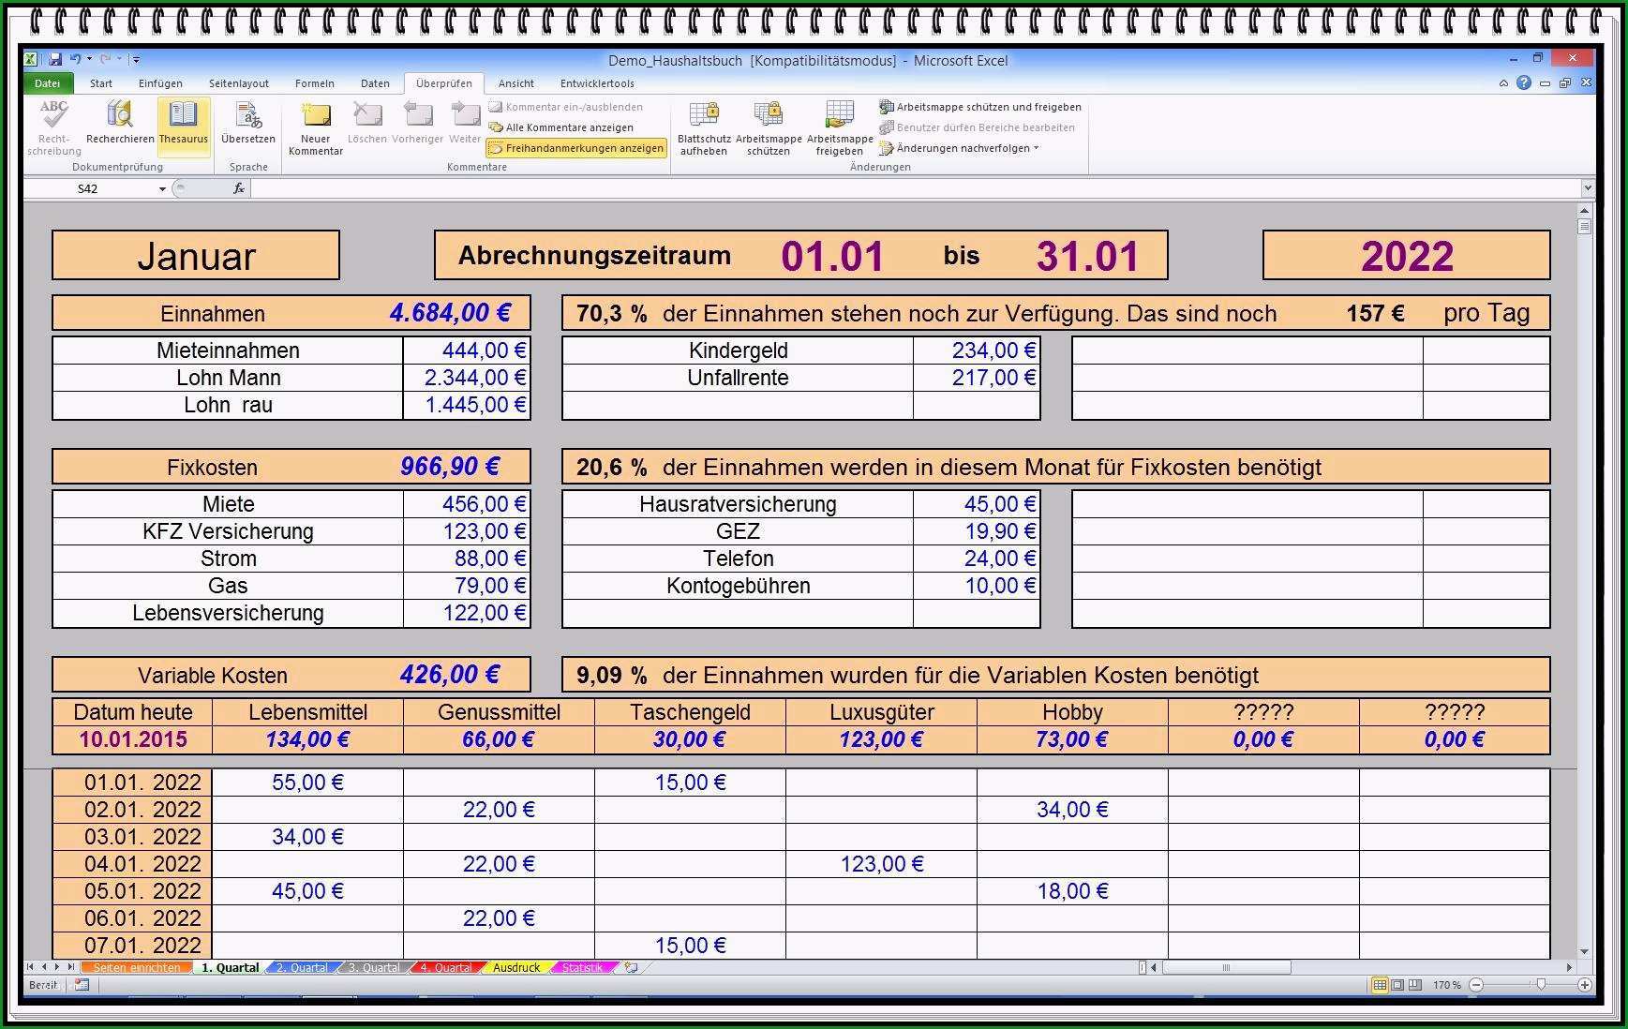Click the horizontal scrollbar right arrow
Image resolution: width=1628 pixels, height=1029 pixels.
(x=1569, y=967)
